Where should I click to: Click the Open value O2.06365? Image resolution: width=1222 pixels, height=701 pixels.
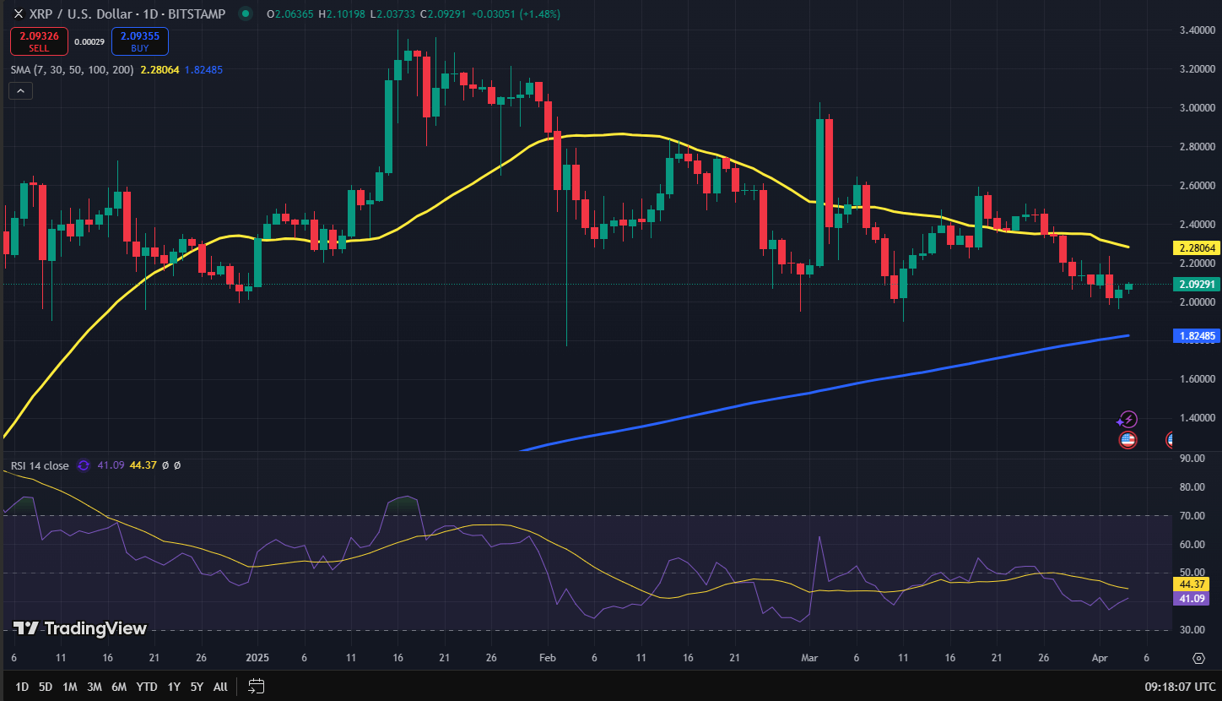289,14
